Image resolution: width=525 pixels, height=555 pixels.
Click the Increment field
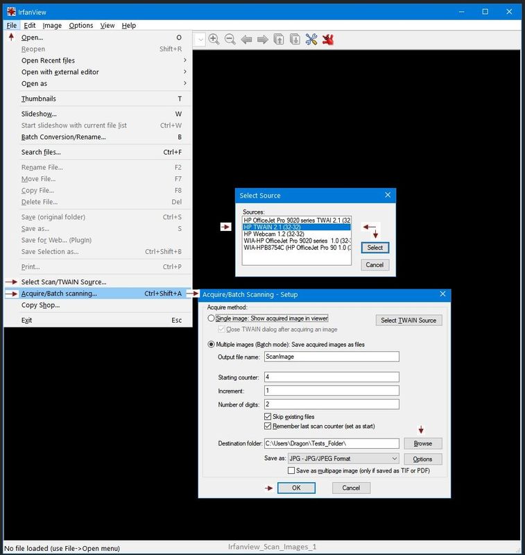[332, 391]
